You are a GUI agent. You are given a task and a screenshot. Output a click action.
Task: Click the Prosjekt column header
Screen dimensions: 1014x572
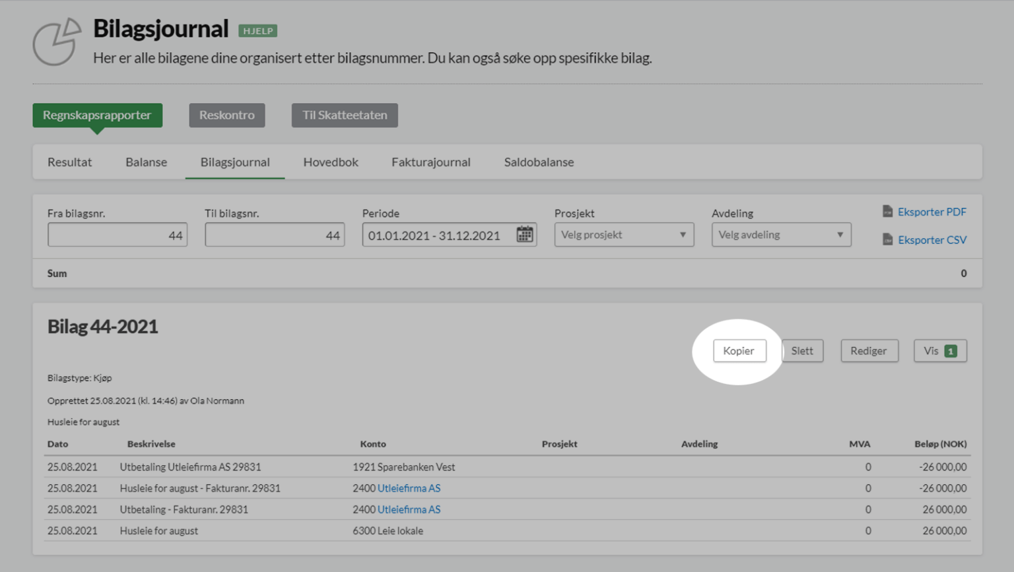[x=559, y=444]
